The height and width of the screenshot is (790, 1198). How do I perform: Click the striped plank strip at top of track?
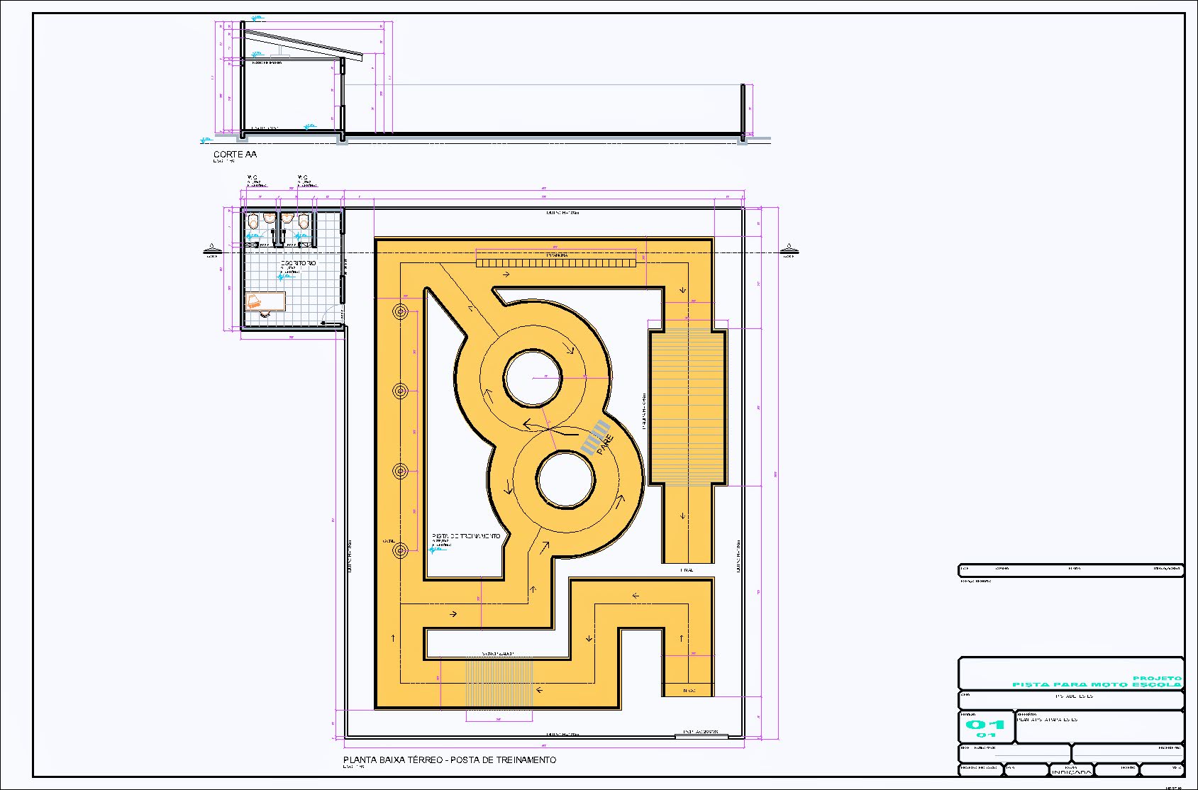point(555,262)
